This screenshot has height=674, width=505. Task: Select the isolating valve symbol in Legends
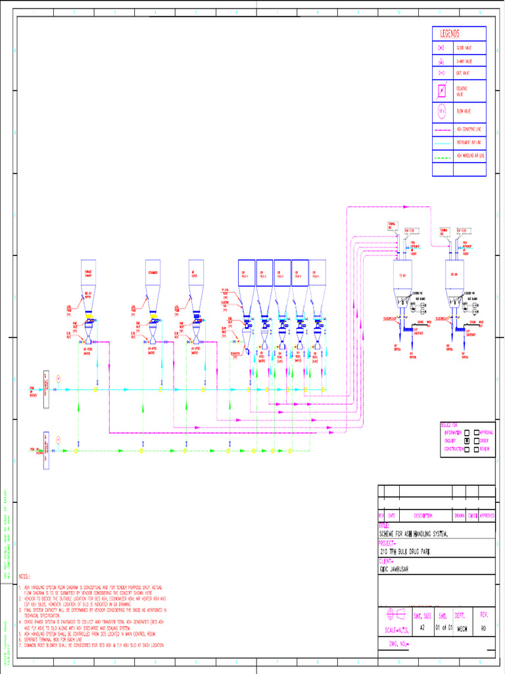coord(442,91)
